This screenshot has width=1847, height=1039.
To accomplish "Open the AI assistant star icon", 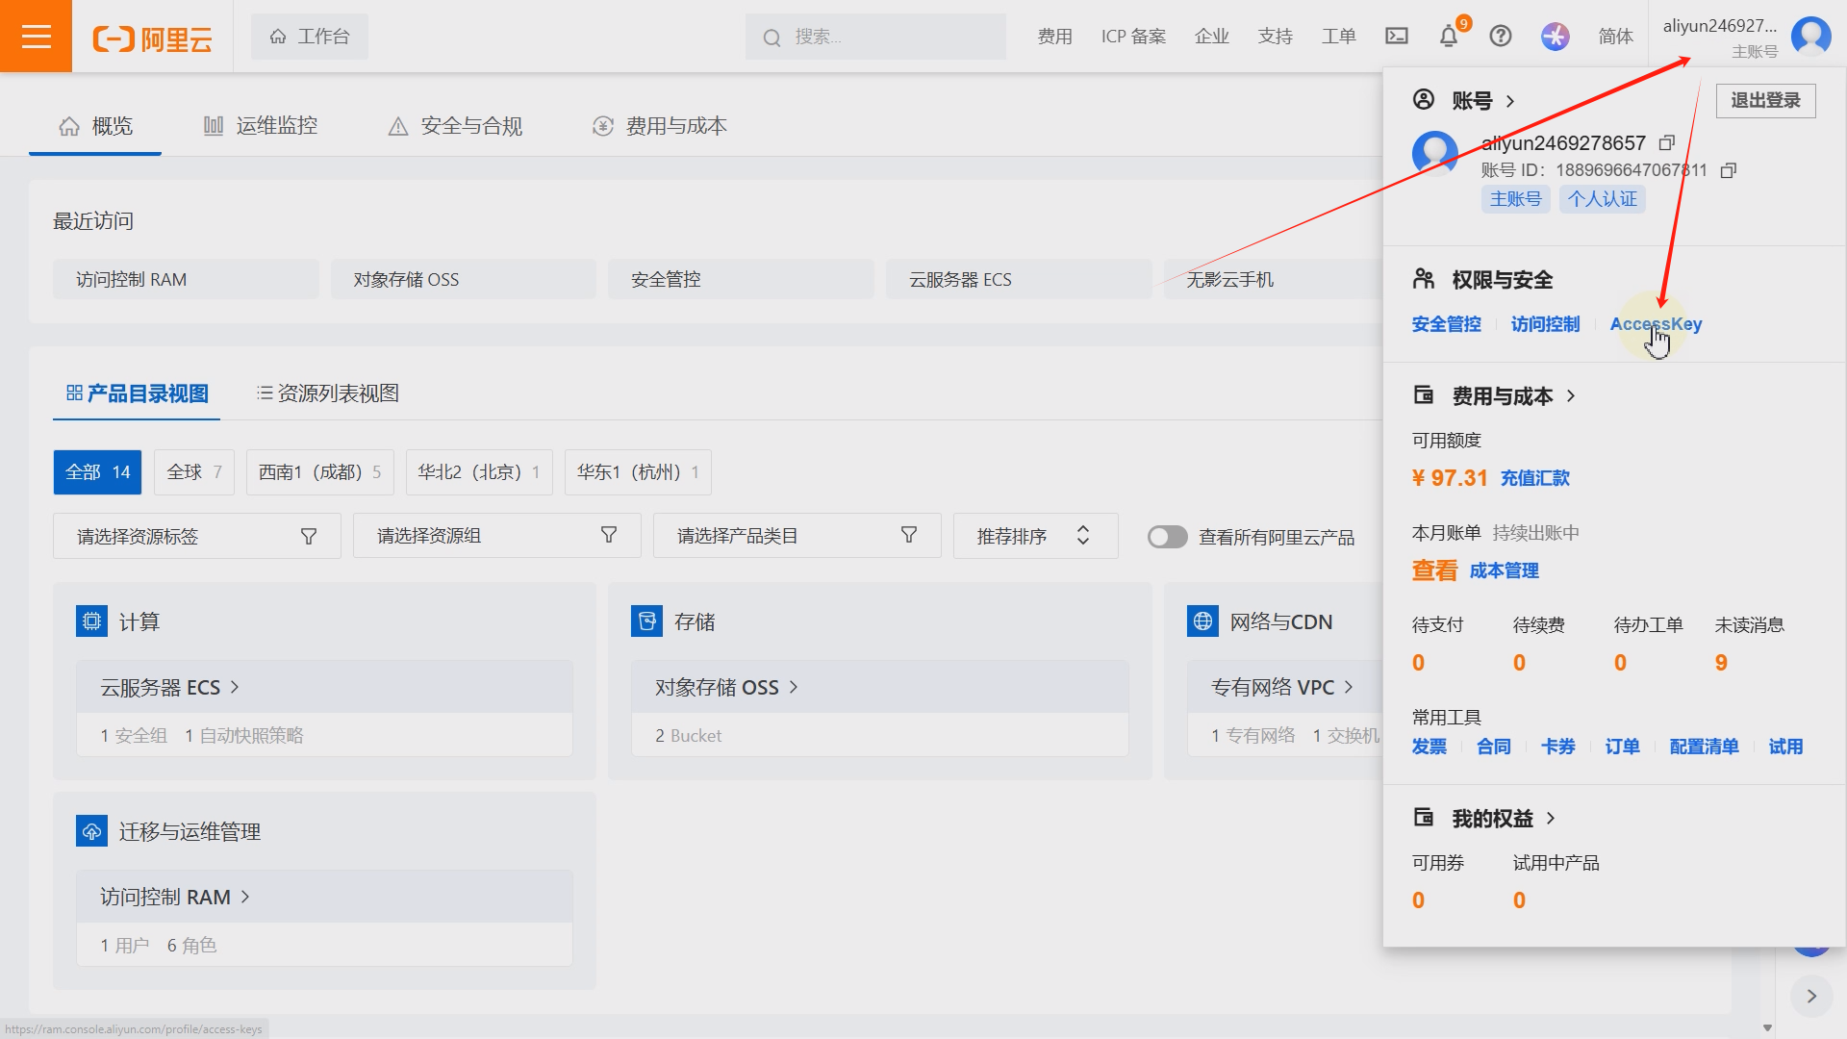I will click(x=1555, y=37).
